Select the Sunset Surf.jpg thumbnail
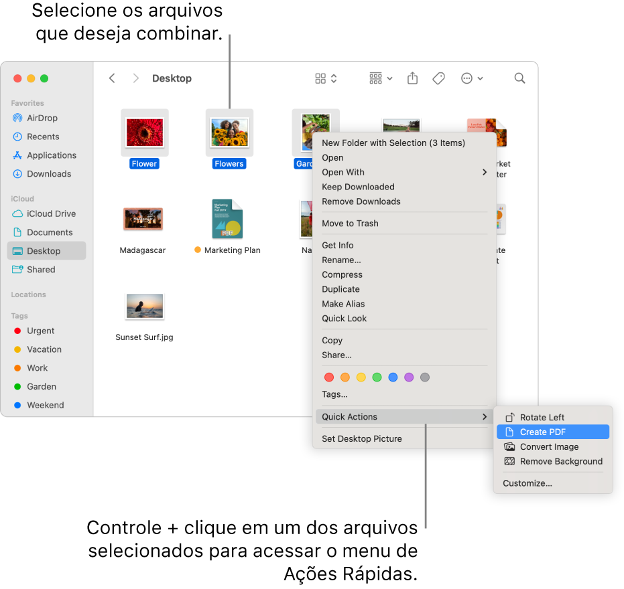 tap(145, 306)
